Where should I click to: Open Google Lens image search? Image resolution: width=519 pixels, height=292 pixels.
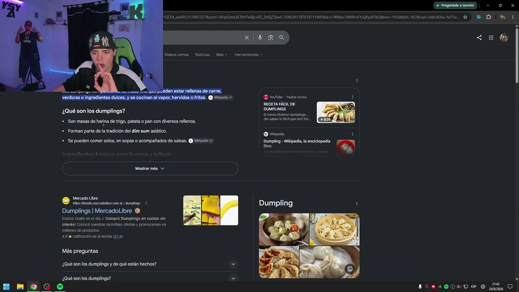271,38
